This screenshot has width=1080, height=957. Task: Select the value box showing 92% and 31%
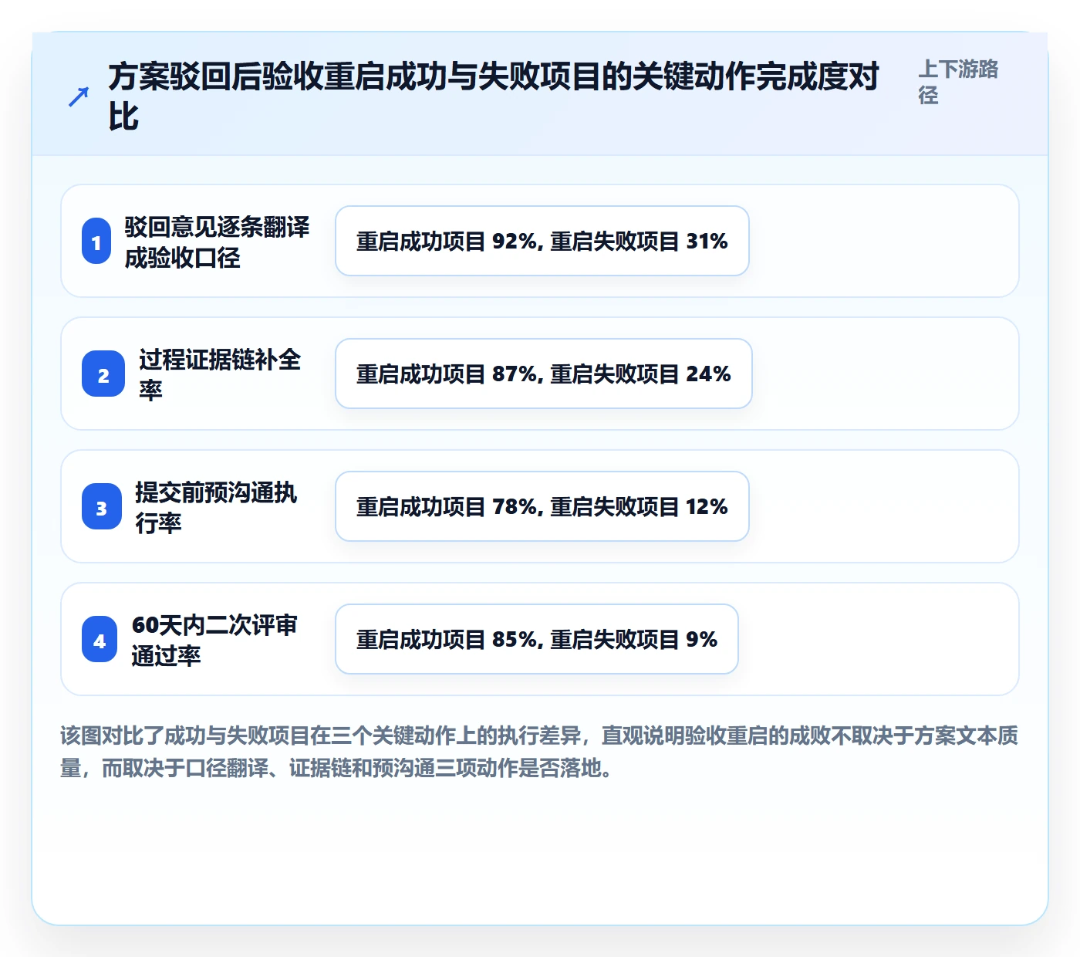[542, 241]
